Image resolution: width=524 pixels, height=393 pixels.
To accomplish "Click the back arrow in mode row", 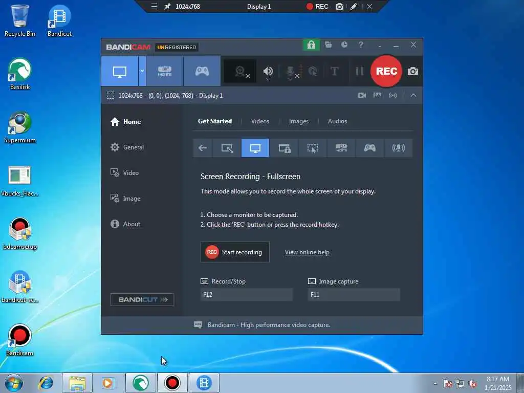I will pos(203,148).
